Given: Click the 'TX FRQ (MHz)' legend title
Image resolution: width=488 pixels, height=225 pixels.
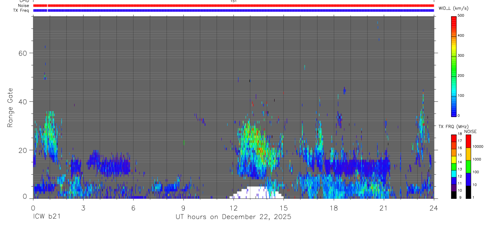Looking at the screenshot, I should pyautogui.click(x=453, y=127).
